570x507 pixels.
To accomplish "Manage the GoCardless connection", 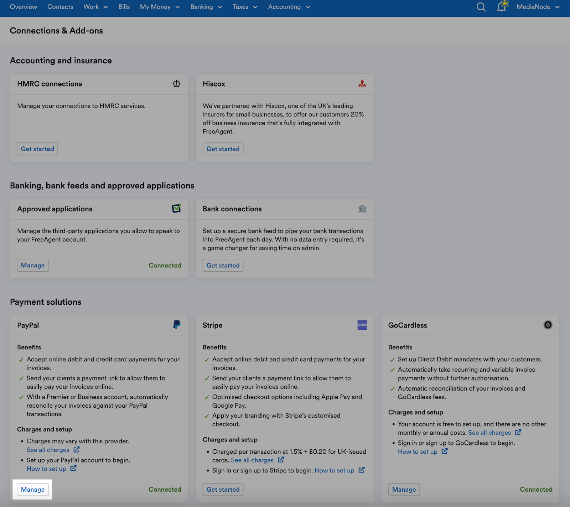I will point(404,489).
